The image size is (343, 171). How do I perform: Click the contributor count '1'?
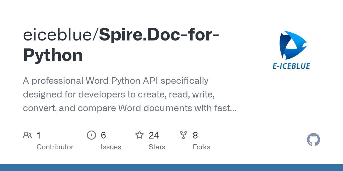pyautogui.click(x=39, y=135)
